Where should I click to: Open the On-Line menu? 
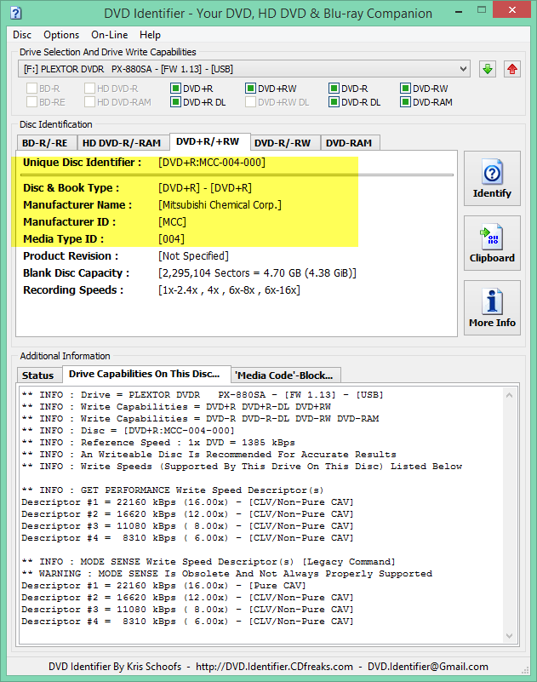[110, 35]
